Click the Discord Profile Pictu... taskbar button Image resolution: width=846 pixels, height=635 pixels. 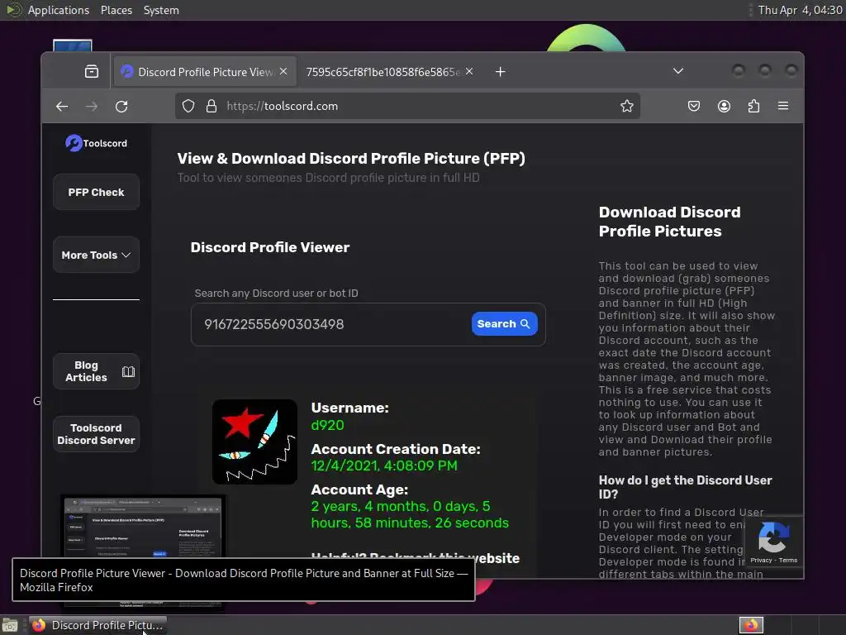tap(98, 625)
